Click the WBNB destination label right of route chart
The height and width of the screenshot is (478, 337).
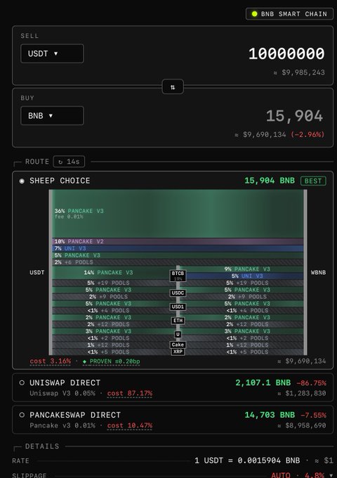click(x=318, y=273)
